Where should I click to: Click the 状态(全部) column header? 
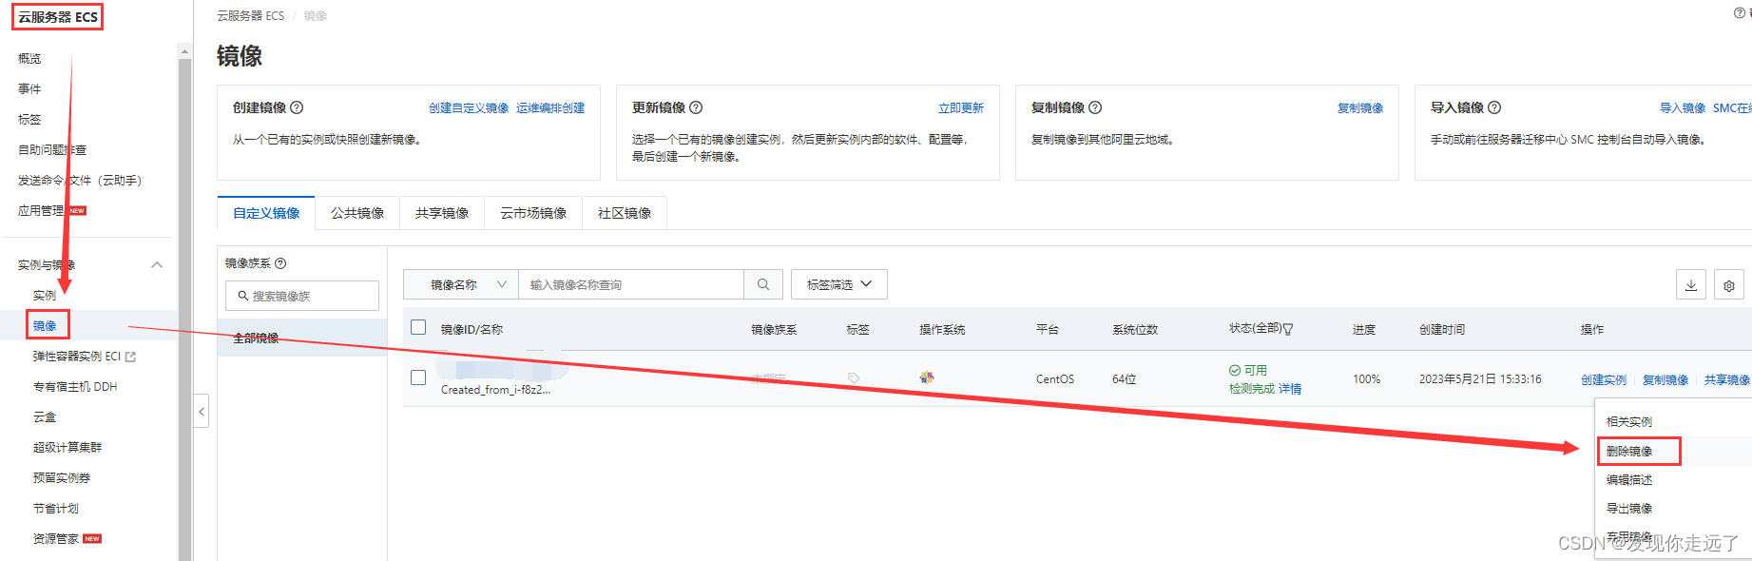coord(1255,328)
